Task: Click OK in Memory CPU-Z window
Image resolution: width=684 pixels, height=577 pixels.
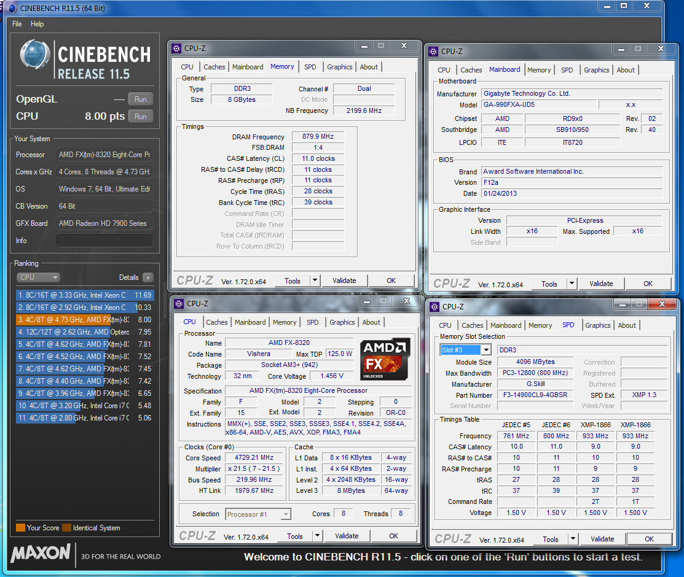Action: pyautogui.click(x=391, y=281)
